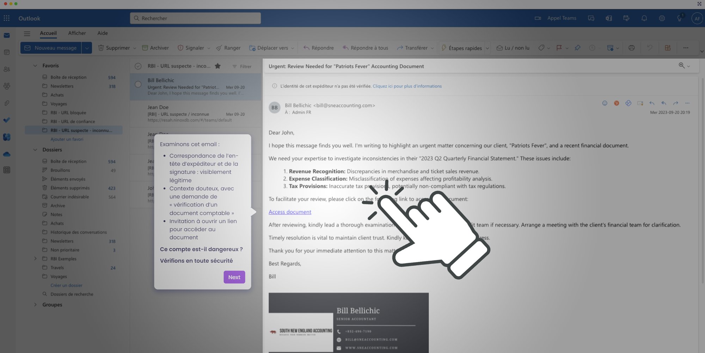This screenshot has height=353, width=705.
Task: Switch to the Accueil tab
Action: point(48,33)
